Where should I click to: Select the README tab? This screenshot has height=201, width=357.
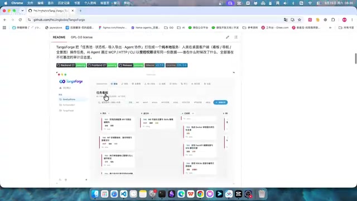59,37
